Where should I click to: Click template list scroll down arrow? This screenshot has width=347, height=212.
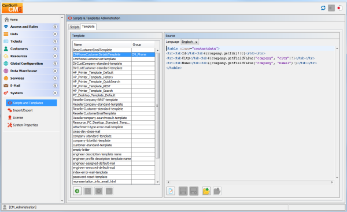coord(157,182)
